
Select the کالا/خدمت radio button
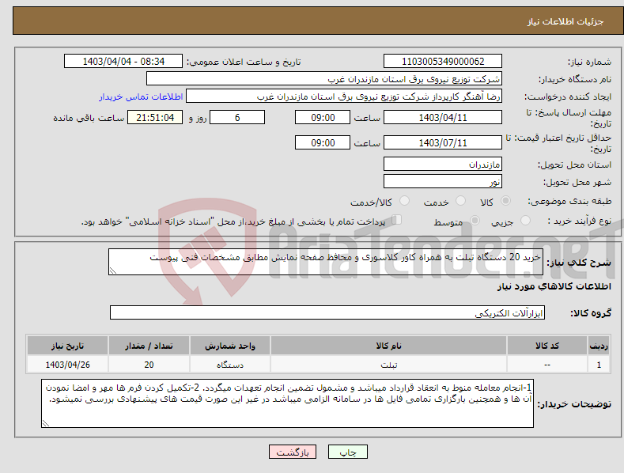[404, 201]
